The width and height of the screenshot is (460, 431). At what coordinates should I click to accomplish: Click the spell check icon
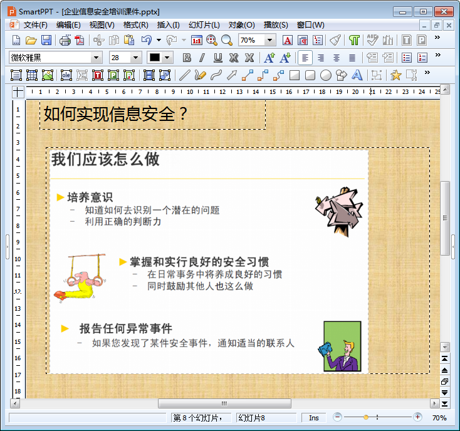pyautogui.click(x=372, y=40)
